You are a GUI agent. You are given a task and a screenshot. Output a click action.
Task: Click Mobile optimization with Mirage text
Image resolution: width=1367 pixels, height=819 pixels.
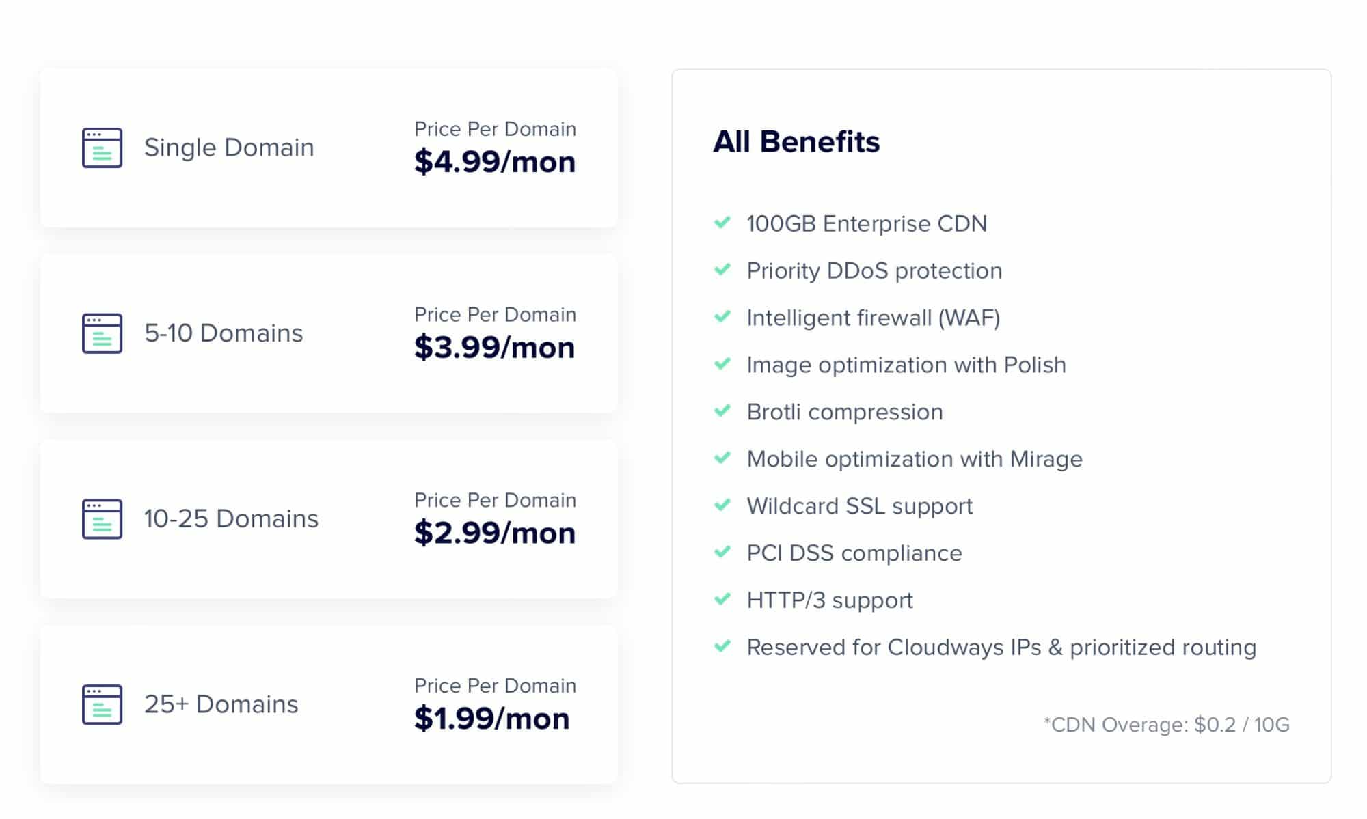click(x=915, y=459)
